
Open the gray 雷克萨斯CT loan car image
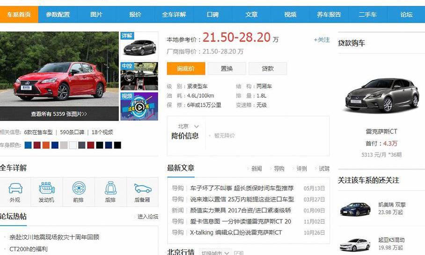pos(381,95)
